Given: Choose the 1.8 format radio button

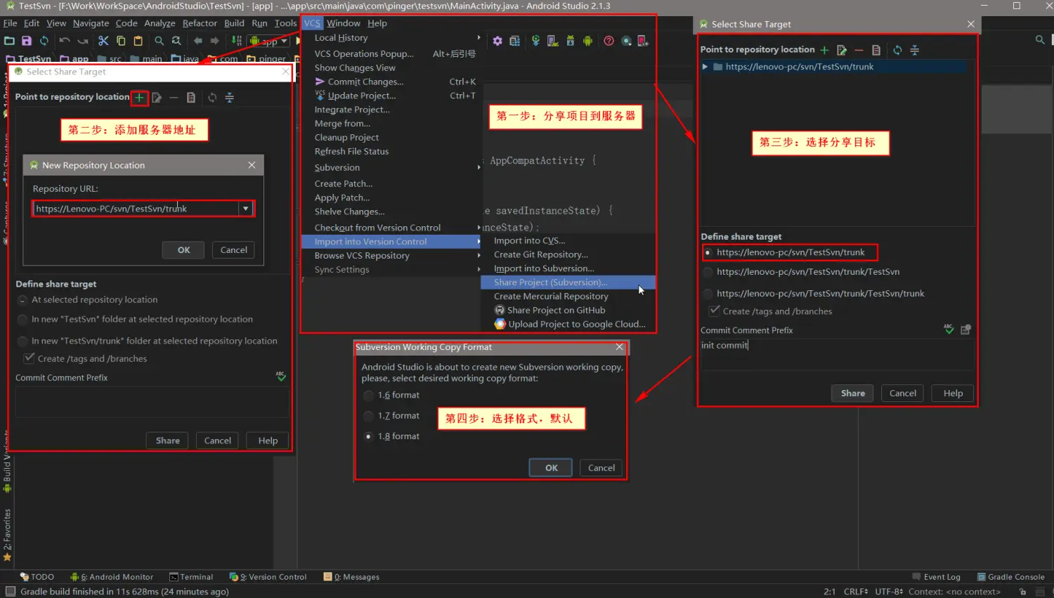Looking at the screenshot, I should [x=368, y=436].
